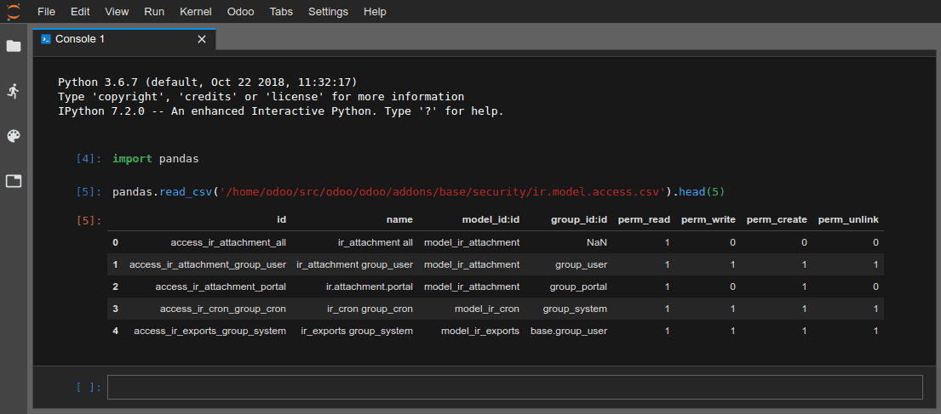Open the Settings menu
Screen dimensions: 941x414
(x=328, y=12)
